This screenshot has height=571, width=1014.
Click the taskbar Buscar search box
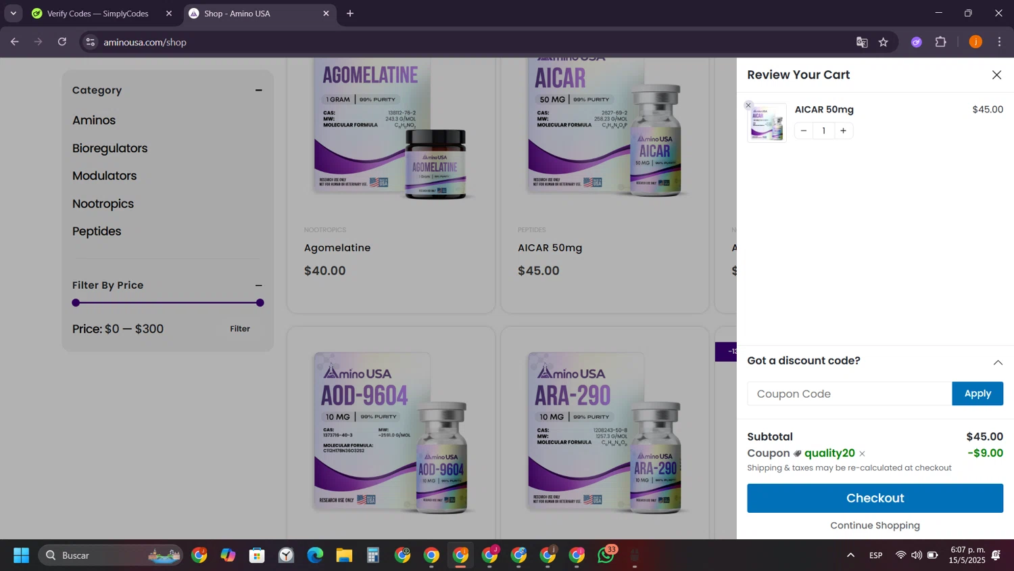click(x=110, y=555)
